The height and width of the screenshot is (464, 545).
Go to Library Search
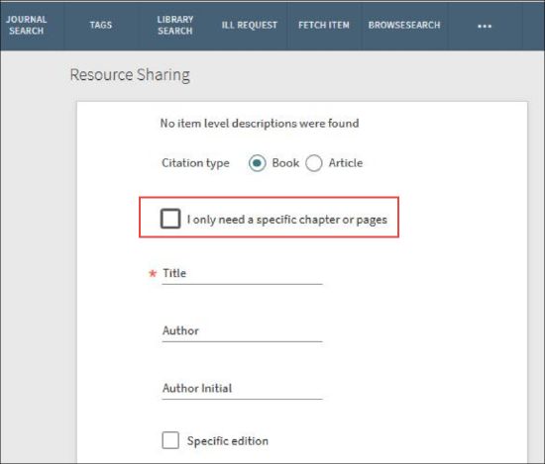(x=175, y=25)
